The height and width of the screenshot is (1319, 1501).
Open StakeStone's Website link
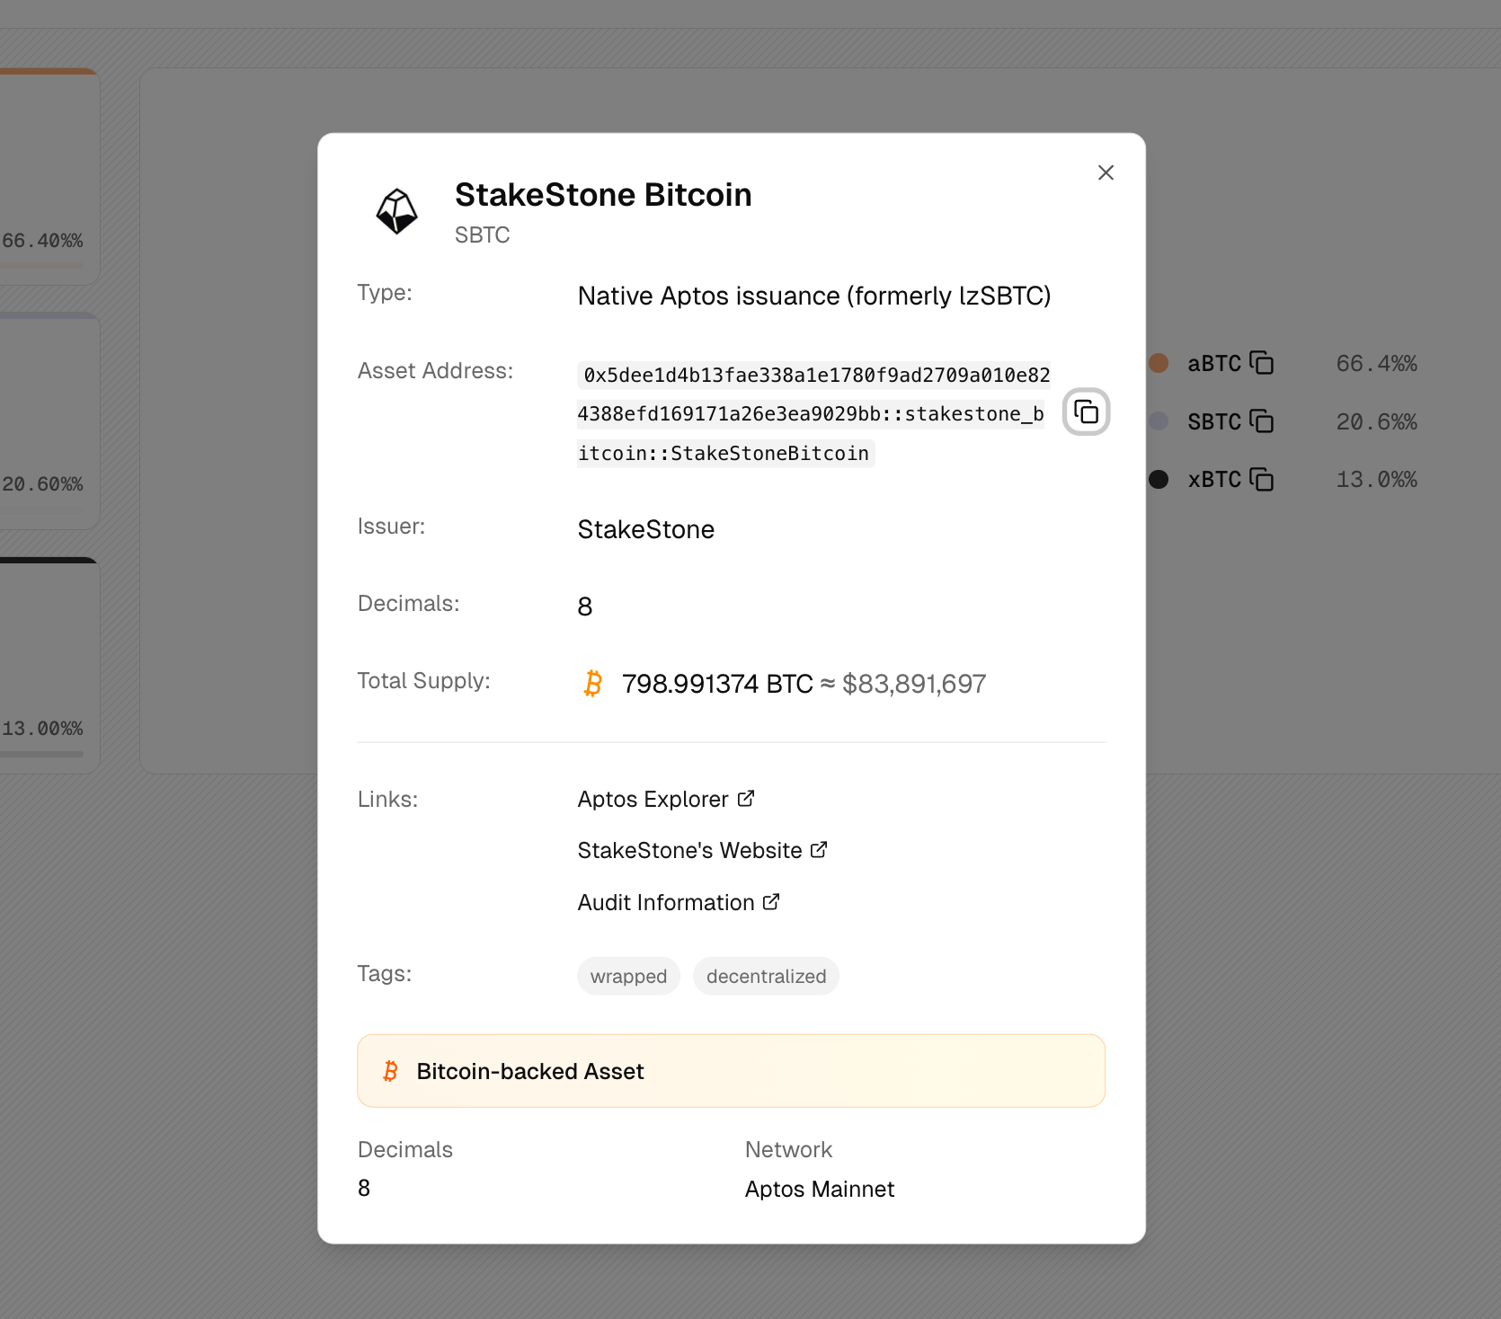[x=702, y=850]
